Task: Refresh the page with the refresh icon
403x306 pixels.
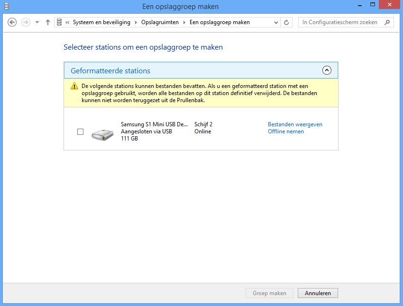Action: pyautogui.click(x=286, y=23)
